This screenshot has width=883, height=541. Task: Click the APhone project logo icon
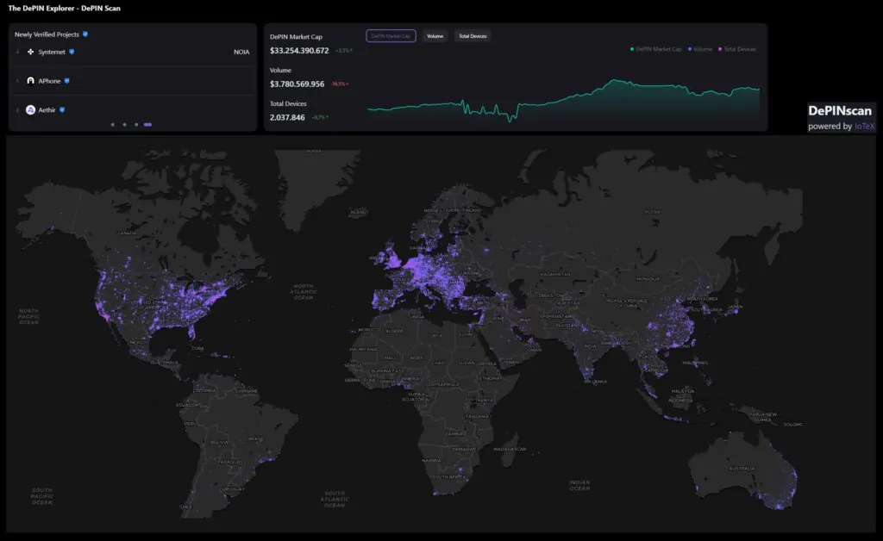31,81
